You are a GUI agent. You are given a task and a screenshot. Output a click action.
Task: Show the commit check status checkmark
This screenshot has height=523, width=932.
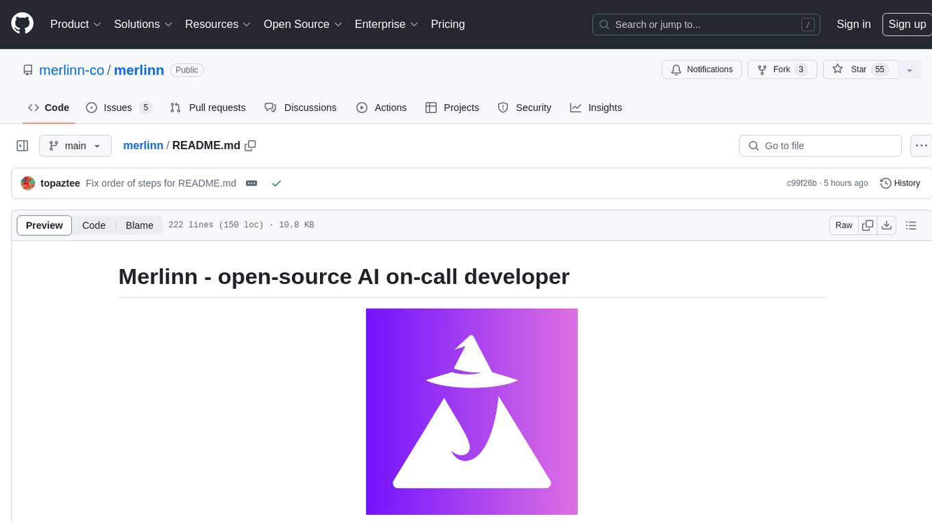[x=277, y=183]
